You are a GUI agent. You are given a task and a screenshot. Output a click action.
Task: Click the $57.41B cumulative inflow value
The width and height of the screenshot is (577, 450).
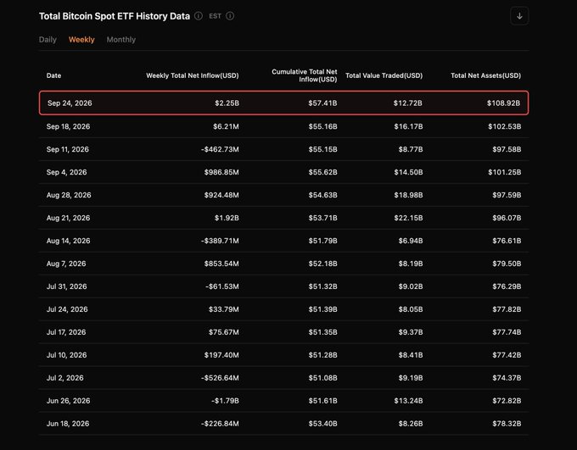click(322, 103)
